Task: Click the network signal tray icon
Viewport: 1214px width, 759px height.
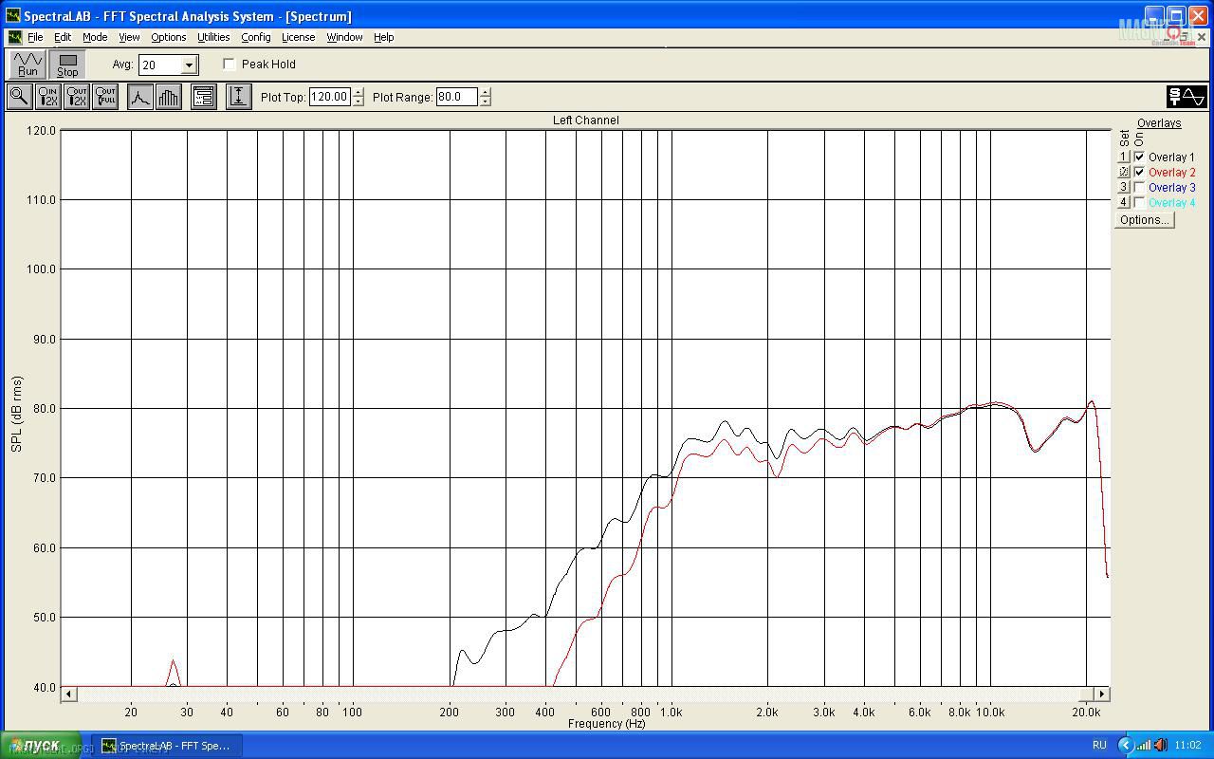Action: [1144, 745]
